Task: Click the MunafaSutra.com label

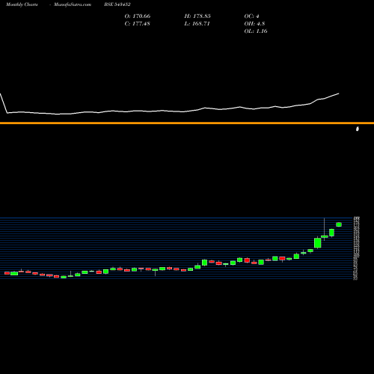Action: (73, 4)
